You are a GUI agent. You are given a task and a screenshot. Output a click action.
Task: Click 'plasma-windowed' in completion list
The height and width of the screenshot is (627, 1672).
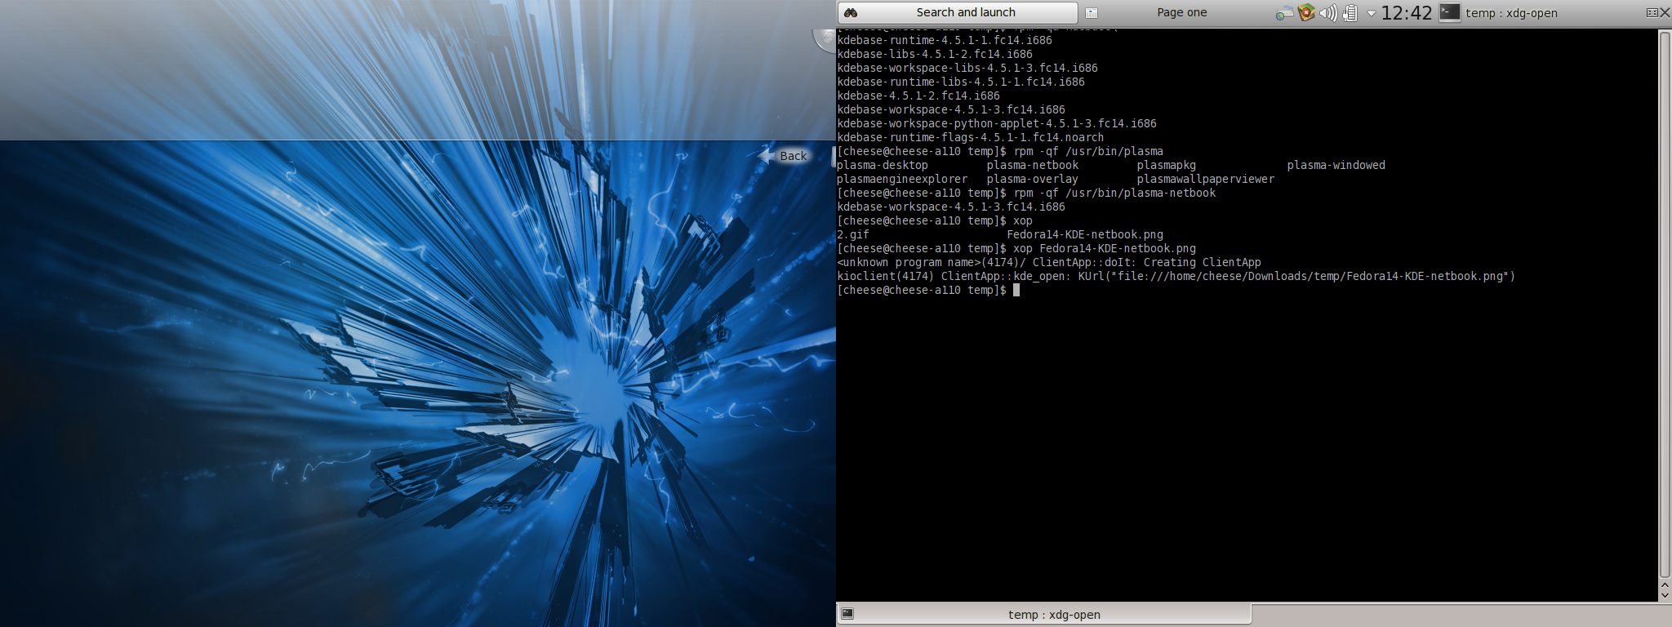click(1336, 165)
